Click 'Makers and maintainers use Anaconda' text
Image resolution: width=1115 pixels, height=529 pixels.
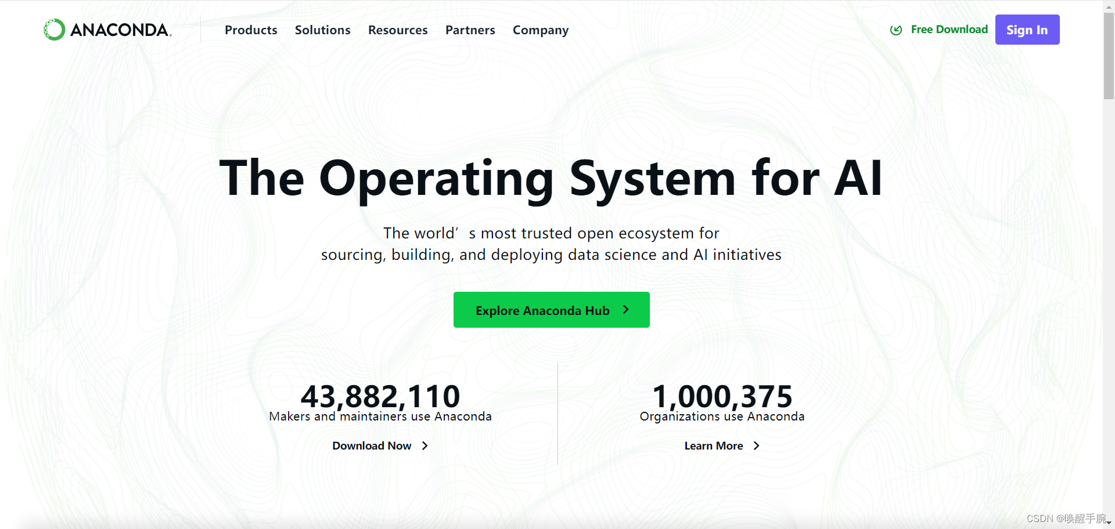coord(380,416)
